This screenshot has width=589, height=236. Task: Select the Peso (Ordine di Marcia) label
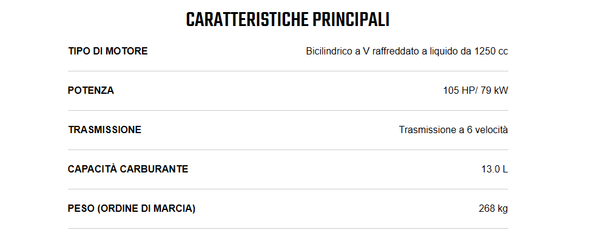pos(132,209)
